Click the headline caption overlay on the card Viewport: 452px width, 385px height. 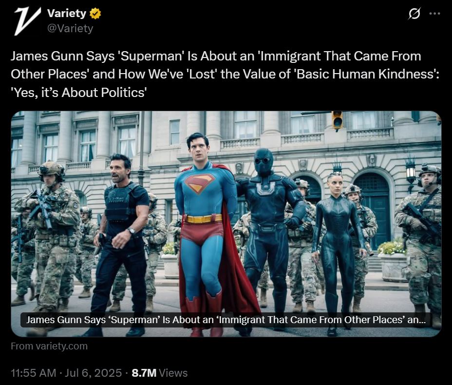click(x=226, y=320)
